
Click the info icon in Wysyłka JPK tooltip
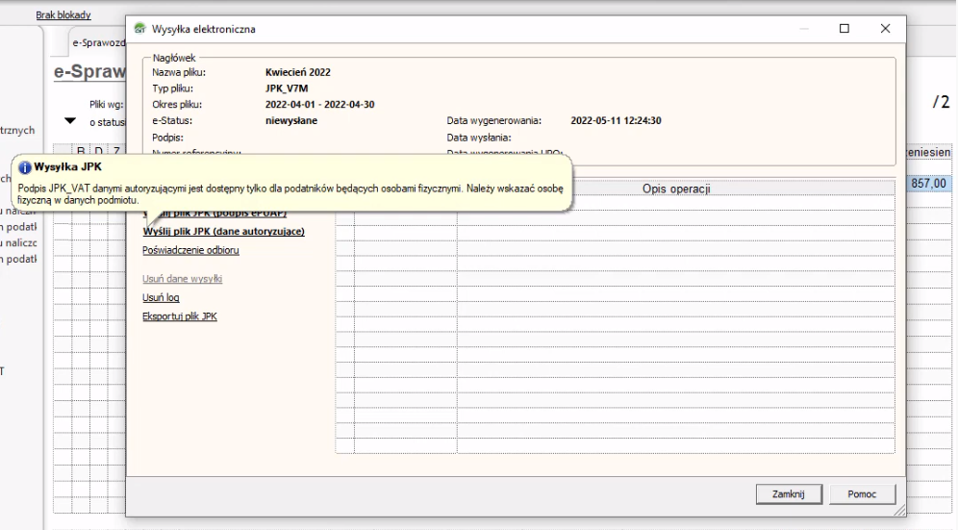click(x=24, y=167)
